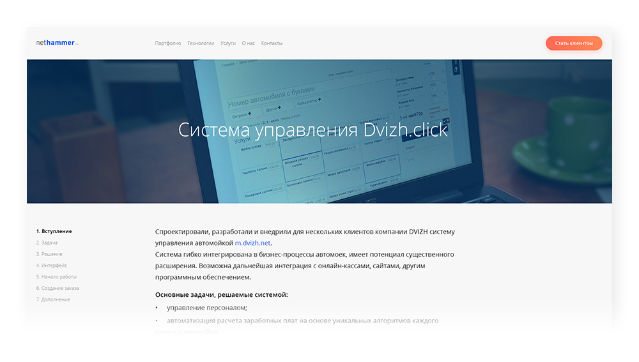Go to the Услуги page

pyautogui.click(x=228, y=43)
